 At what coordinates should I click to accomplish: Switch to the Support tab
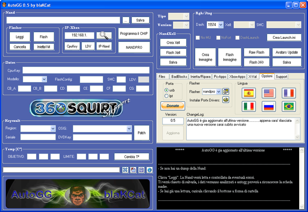[281, 76]
